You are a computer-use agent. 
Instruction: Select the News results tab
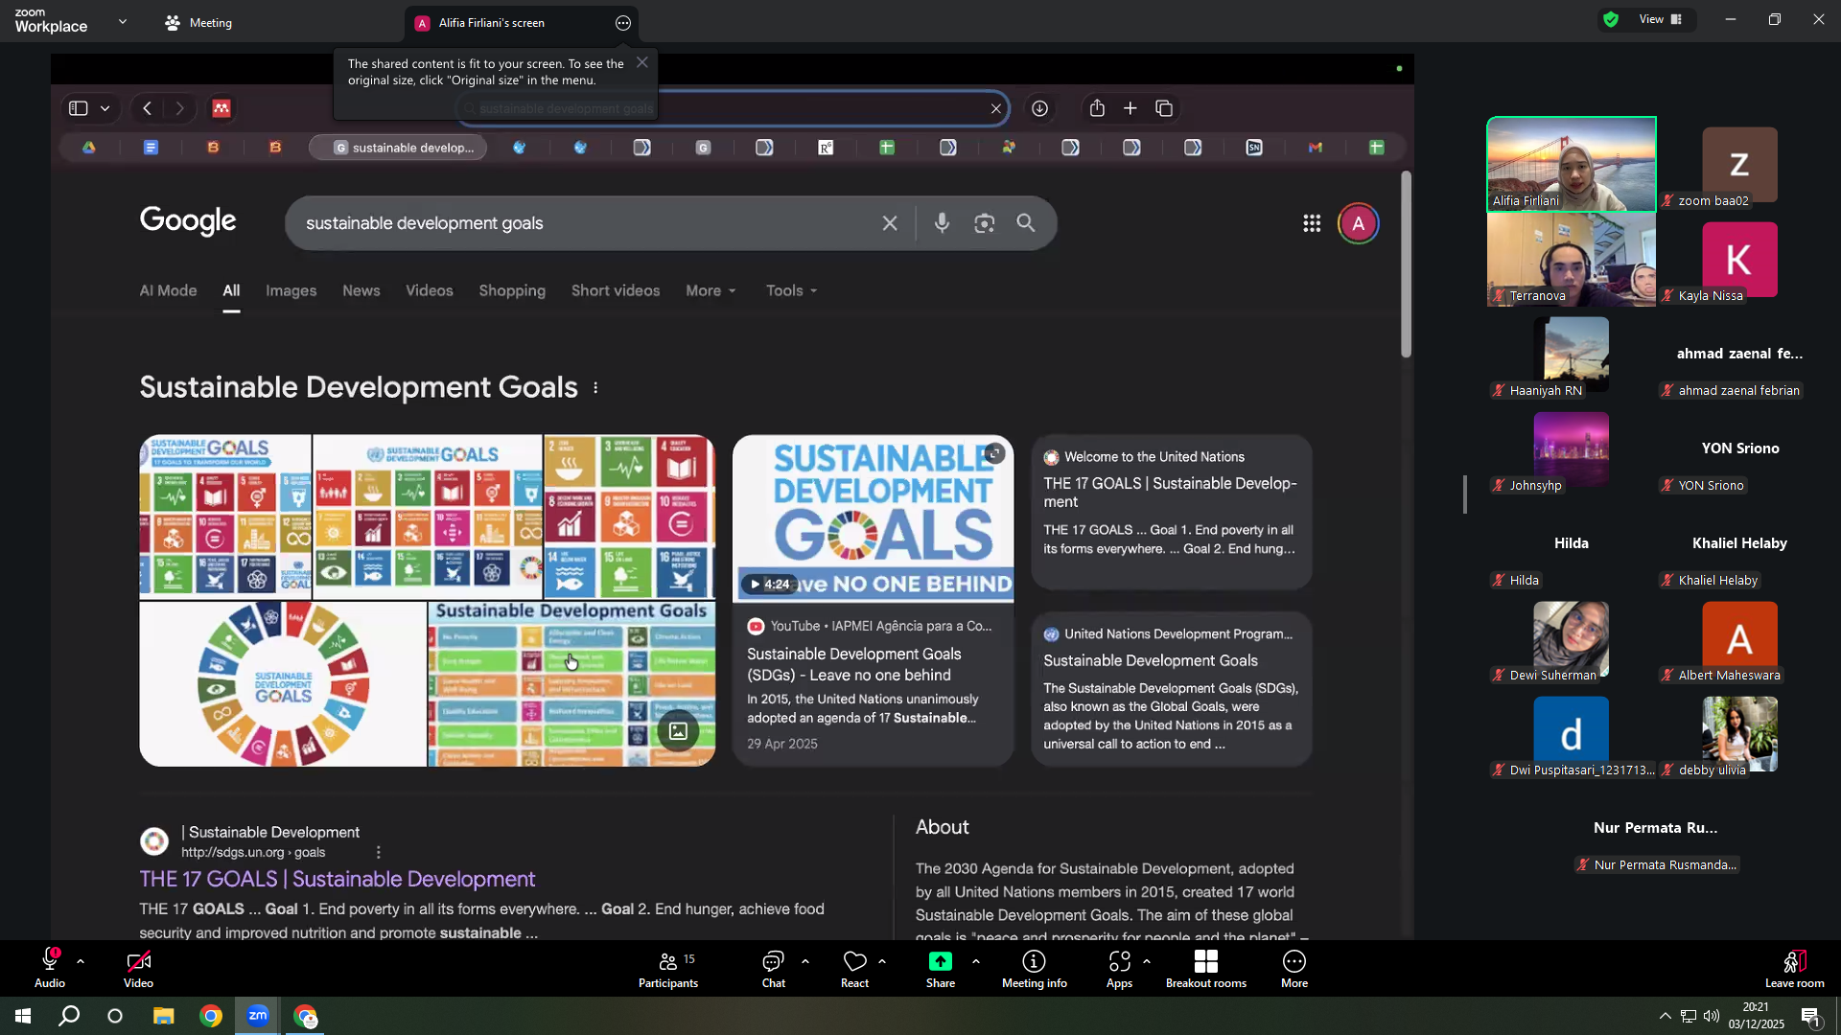[361, 290]
